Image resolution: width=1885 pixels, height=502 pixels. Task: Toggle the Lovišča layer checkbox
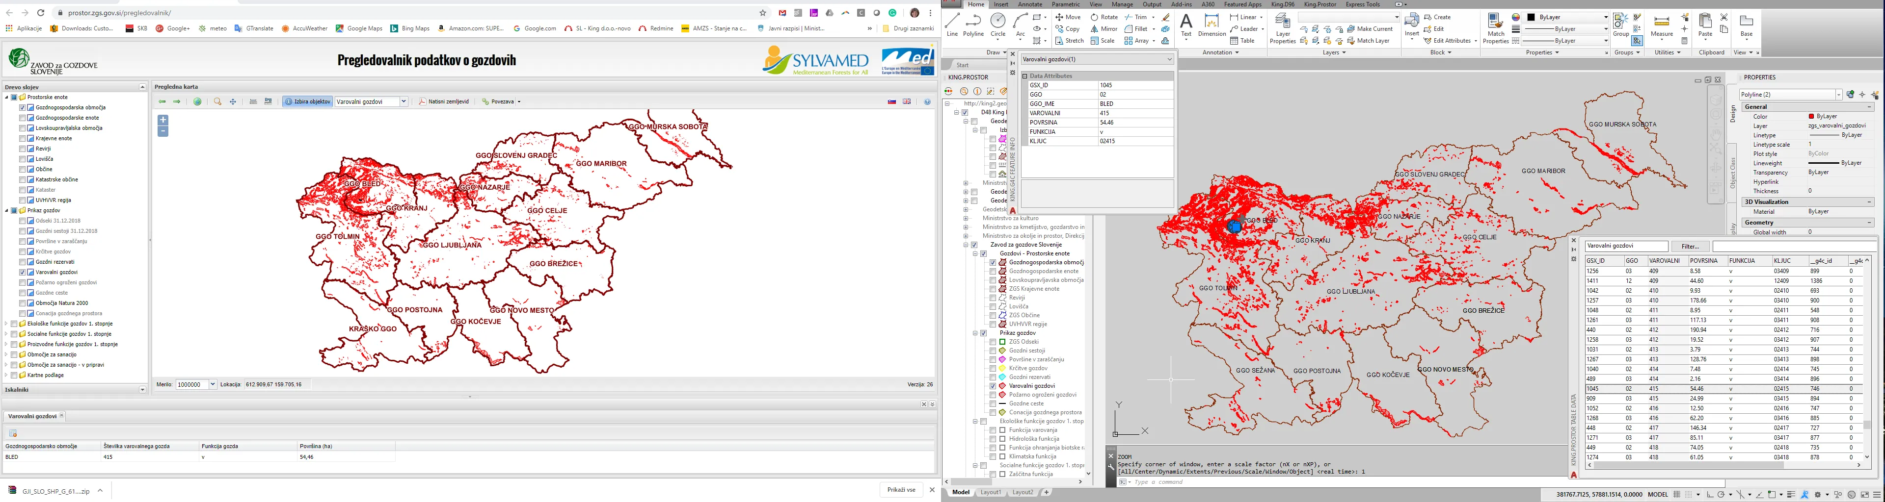click(x=23, y=158)
